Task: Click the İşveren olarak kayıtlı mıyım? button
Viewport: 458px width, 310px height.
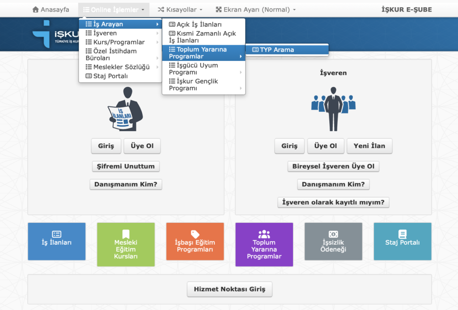Action: (x=333, y=202)
